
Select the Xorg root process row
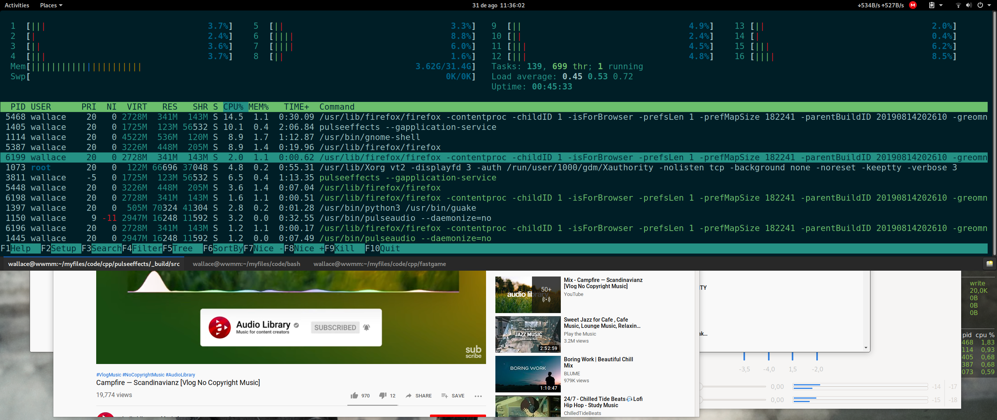point(494,168)
